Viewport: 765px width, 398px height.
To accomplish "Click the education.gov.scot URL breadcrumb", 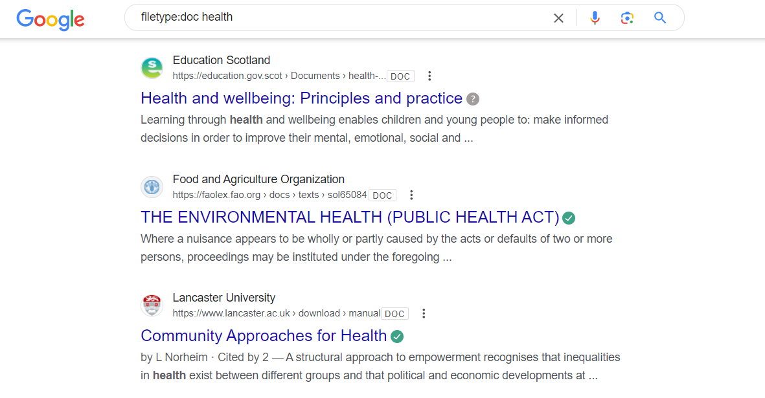I will coord(279,76).
